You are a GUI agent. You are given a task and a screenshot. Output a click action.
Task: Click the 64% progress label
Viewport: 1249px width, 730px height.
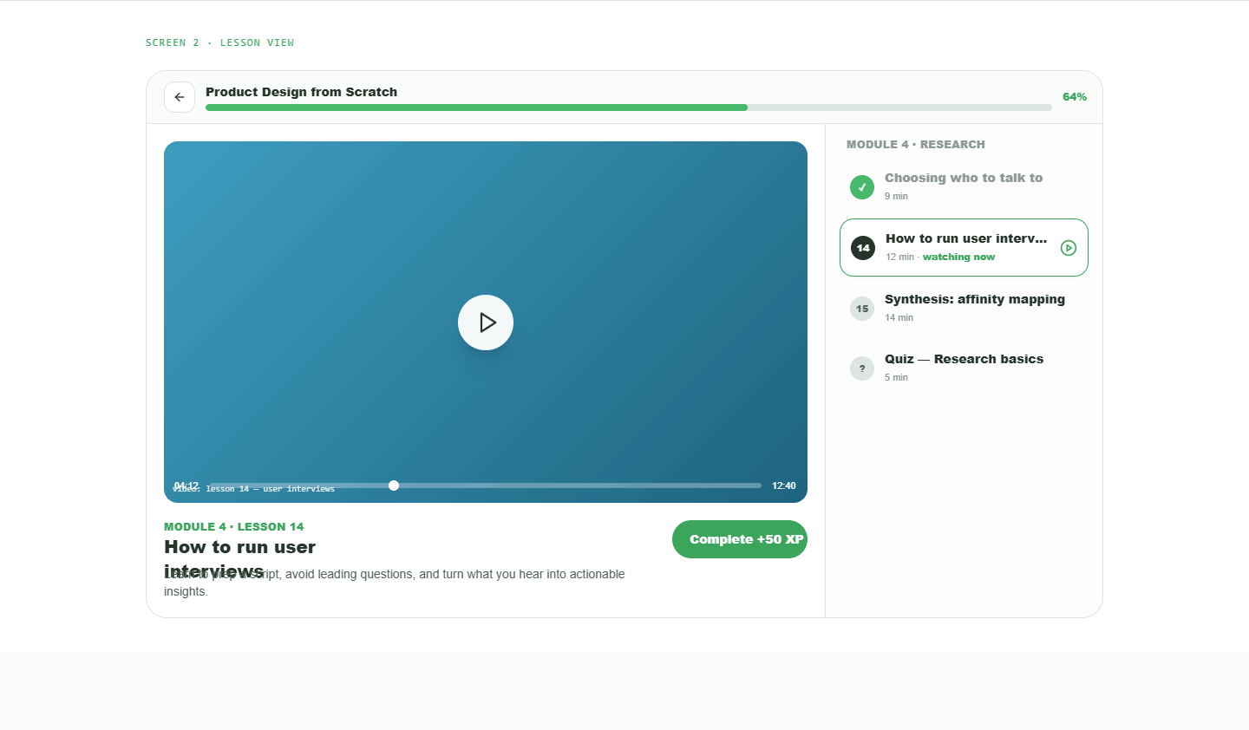pos(1075,97)
